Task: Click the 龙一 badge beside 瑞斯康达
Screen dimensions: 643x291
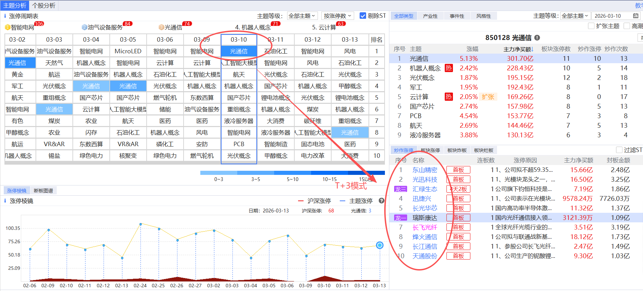Action: tap(400, 218)
